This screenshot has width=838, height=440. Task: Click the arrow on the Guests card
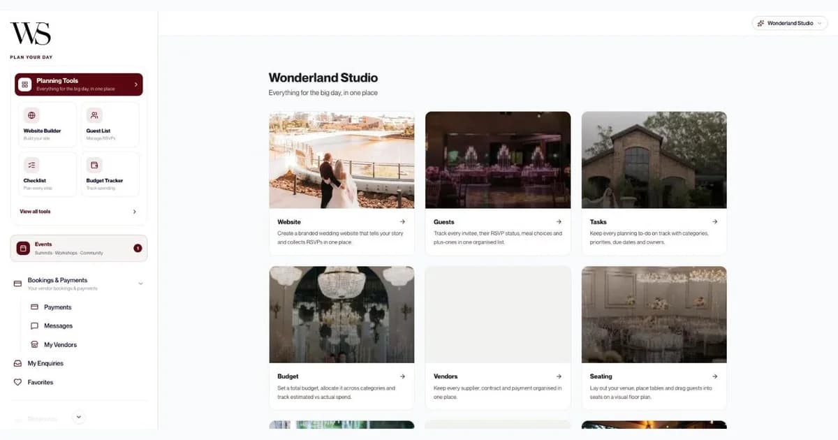[x=559, y=221]
